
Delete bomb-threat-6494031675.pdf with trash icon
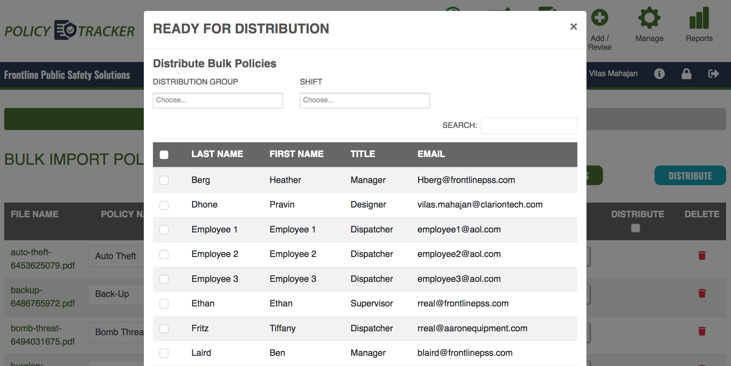(702, 330)
